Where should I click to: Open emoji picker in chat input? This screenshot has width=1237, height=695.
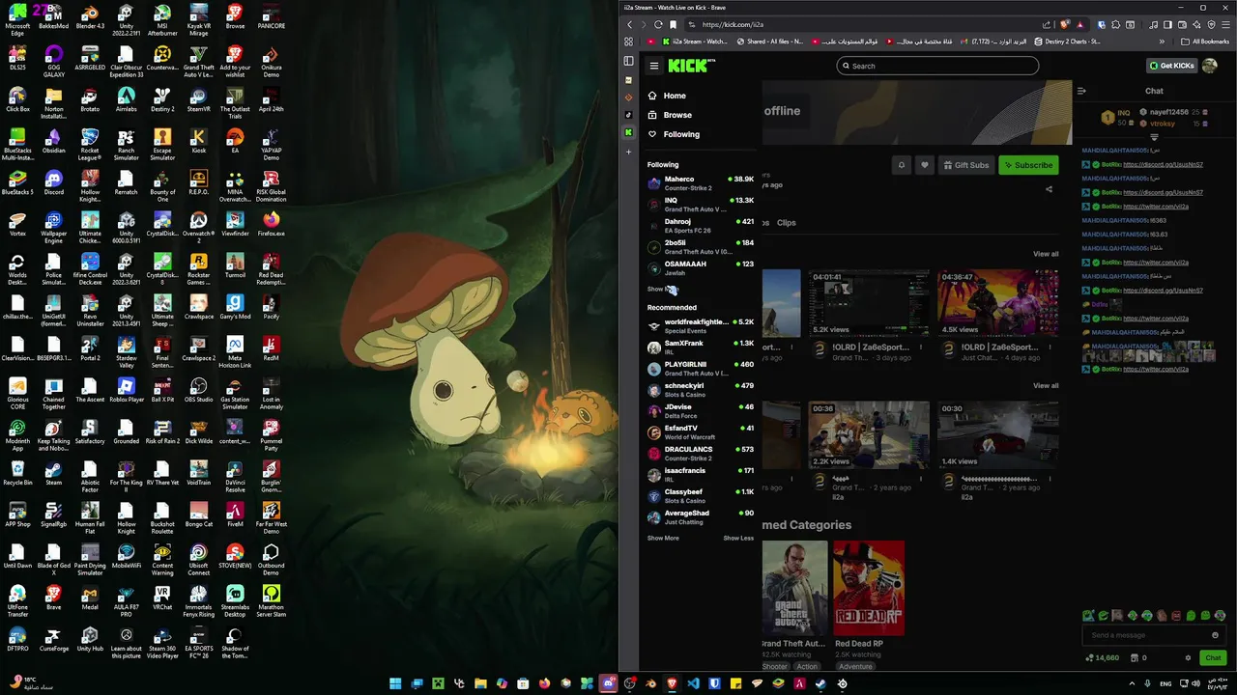[1215, 635]
